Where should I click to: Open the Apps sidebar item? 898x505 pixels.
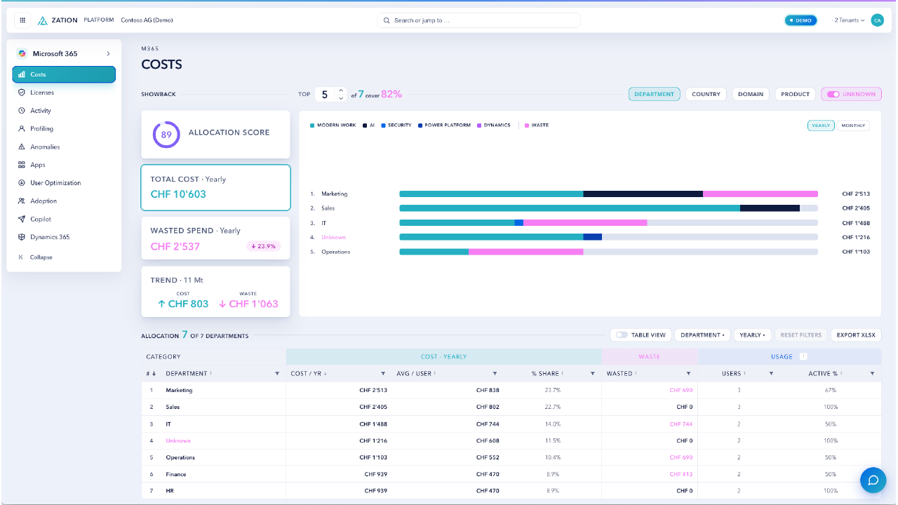point(64,165)
